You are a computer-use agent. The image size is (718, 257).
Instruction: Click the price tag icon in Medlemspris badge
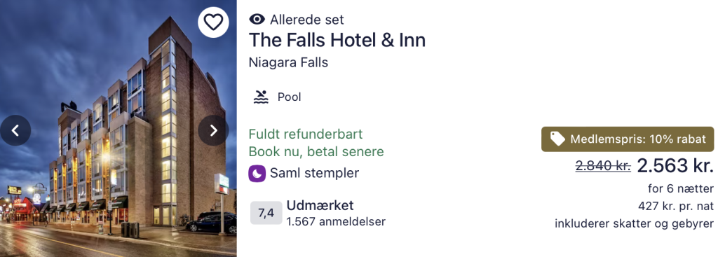(557, 139)
